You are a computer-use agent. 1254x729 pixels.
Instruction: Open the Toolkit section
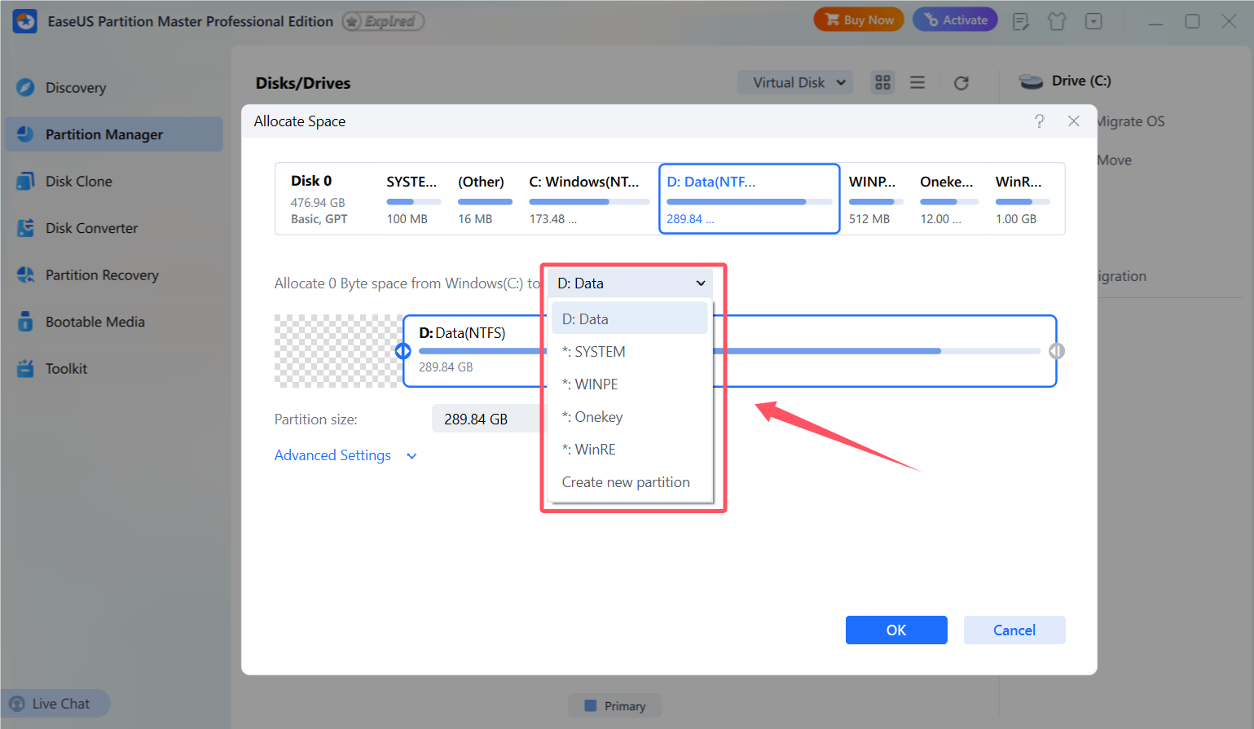point(66,369)
